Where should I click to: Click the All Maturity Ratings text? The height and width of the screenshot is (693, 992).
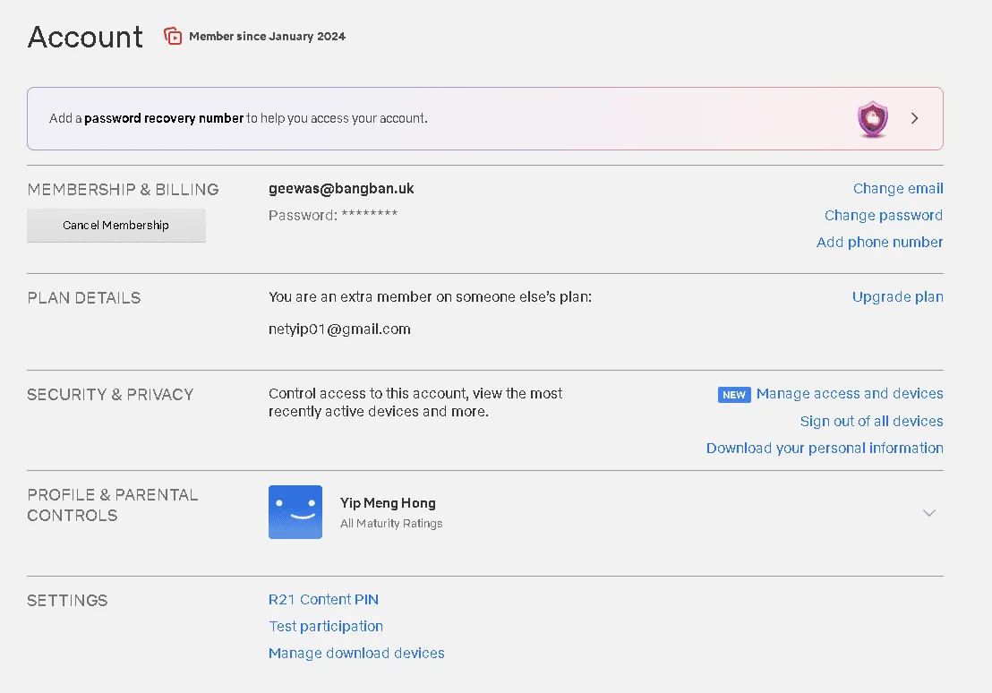(x=391, y=524)
